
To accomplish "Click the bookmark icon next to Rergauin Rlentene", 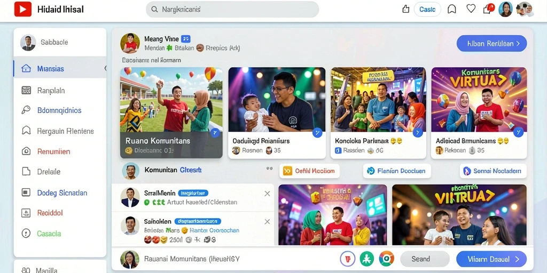I will pos(26,131).
